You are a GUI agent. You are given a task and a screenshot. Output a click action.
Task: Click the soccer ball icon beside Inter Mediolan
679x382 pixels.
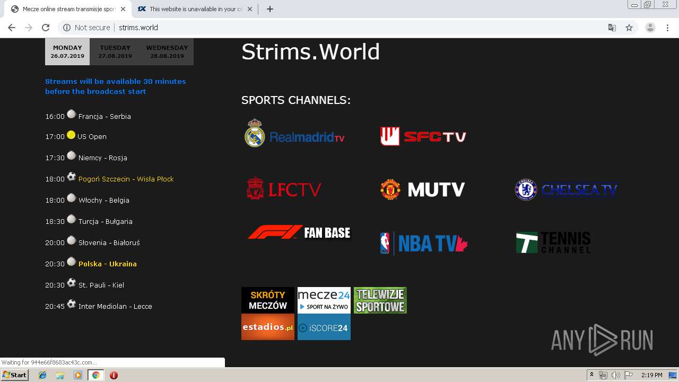point(72,304)
